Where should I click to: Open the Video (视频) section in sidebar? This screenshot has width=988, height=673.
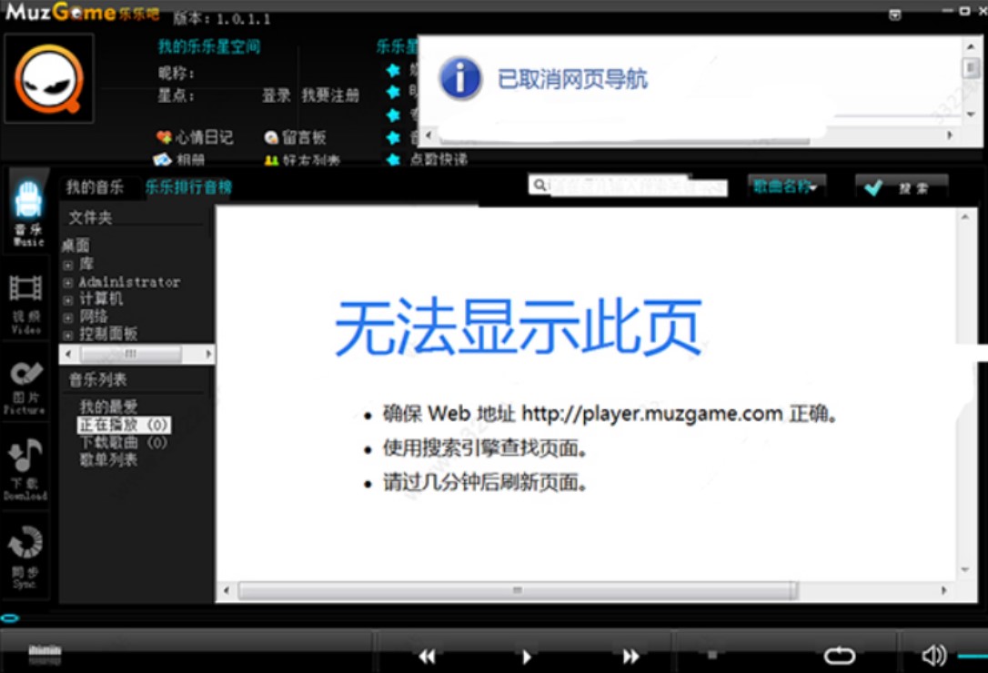pos(25,303)
